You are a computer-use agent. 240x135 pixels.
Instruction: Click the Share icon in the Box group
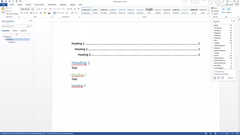[x=223, y=10]
